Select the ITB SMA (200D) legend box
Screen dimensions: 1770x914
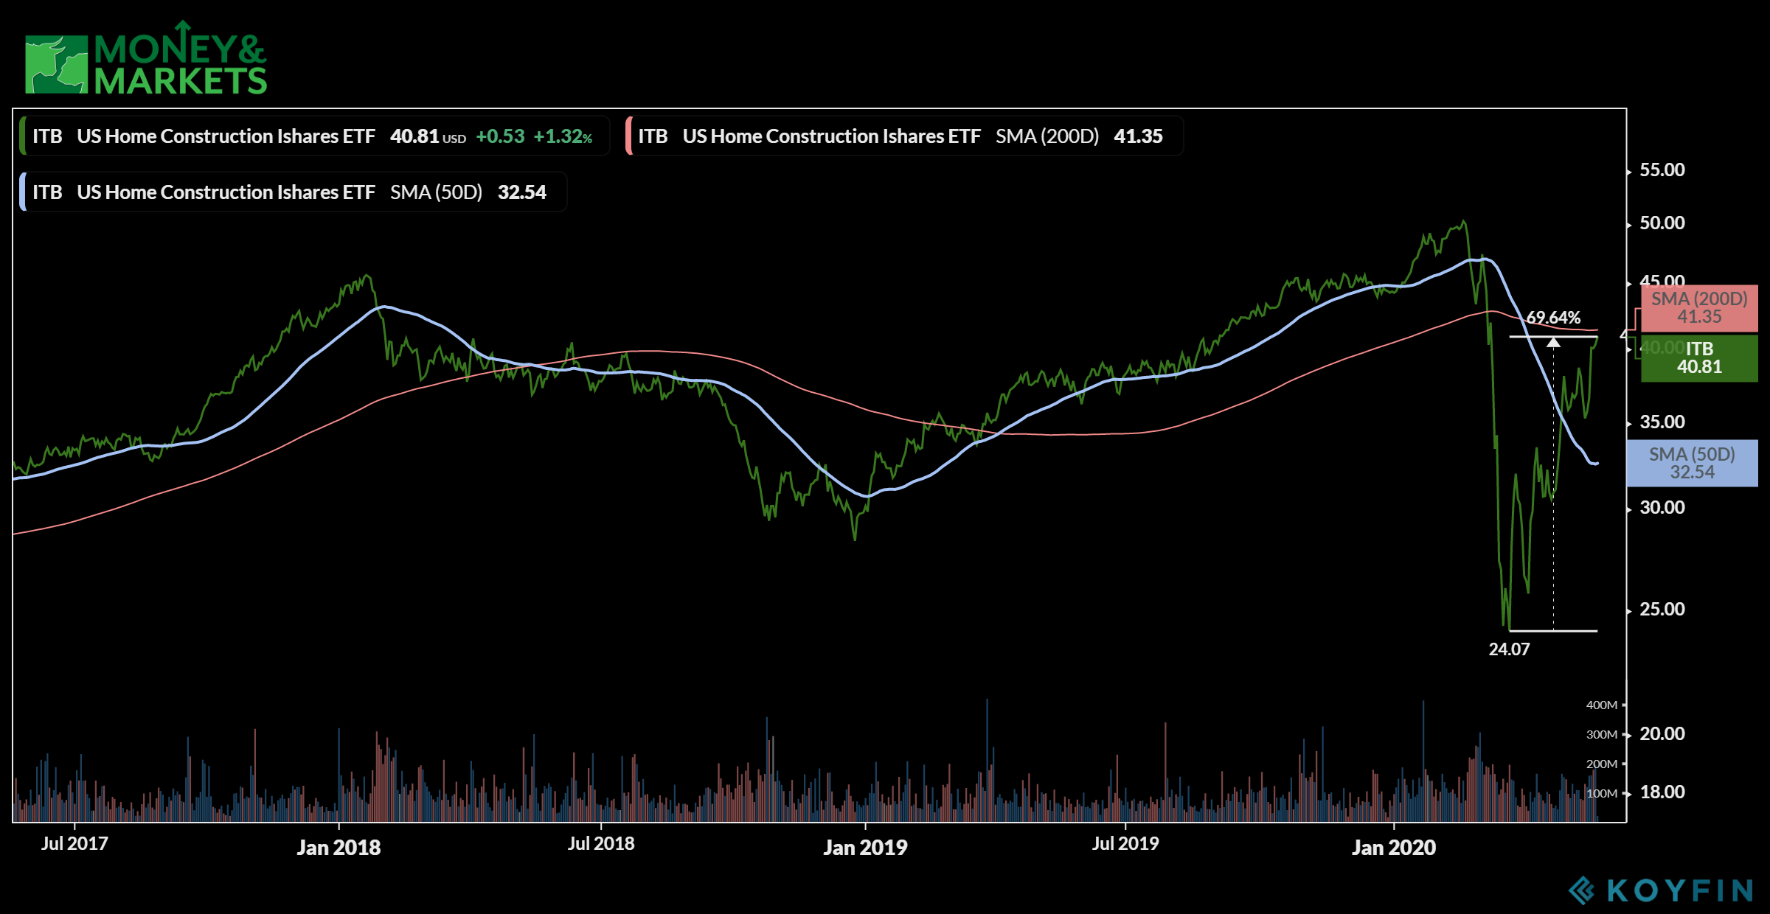(904, 136)
